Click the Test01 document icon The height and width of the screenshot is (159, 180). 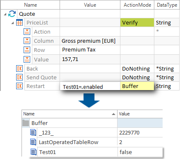click(x=34, y=152)
